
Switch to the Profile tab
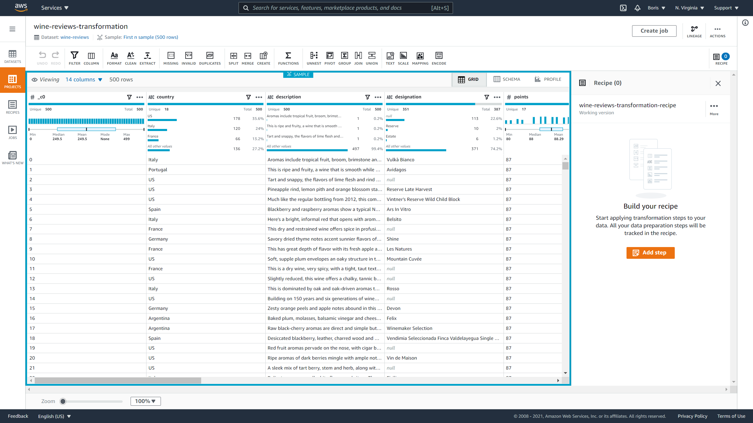point(548,79)
